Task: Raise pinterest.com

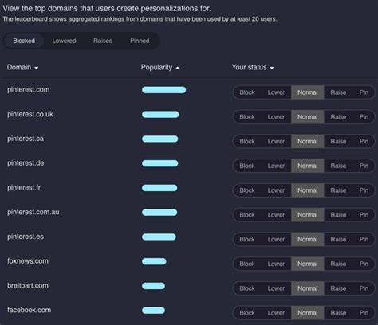Action: (338, 92)
